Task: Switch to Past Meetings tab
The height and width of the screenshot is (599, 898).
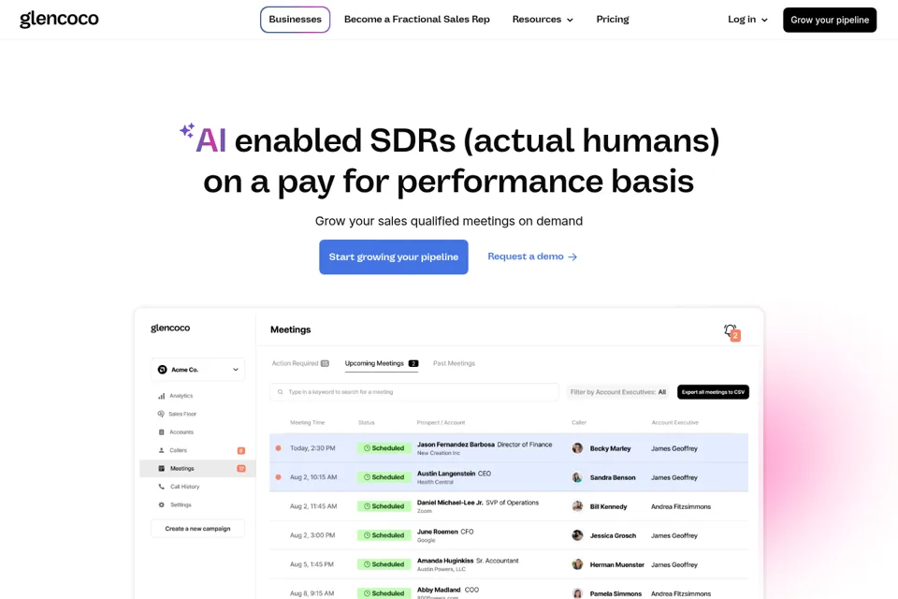Action: (x=455, y=363)
